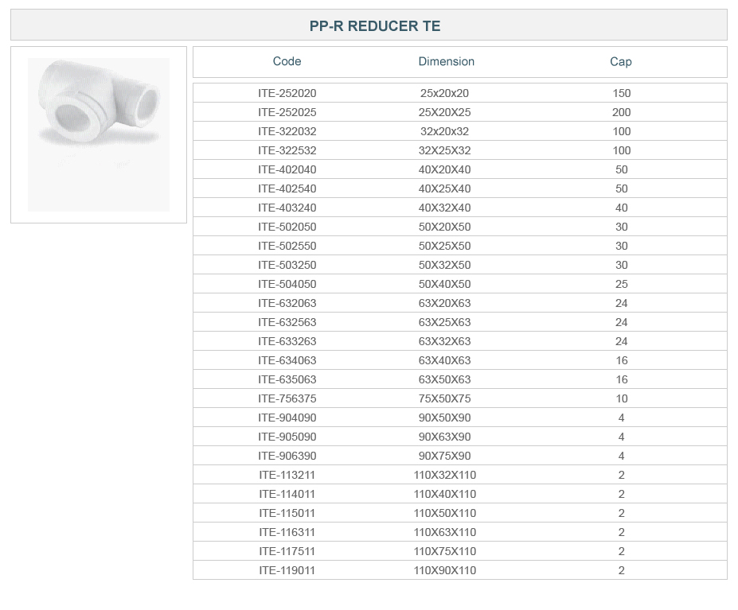Click the Dimension column header

[x=446, y=61]
